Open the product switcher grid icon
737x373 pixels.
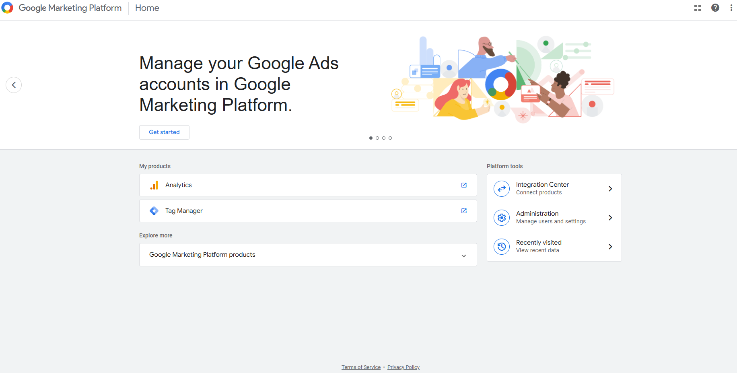click(698, 8)
